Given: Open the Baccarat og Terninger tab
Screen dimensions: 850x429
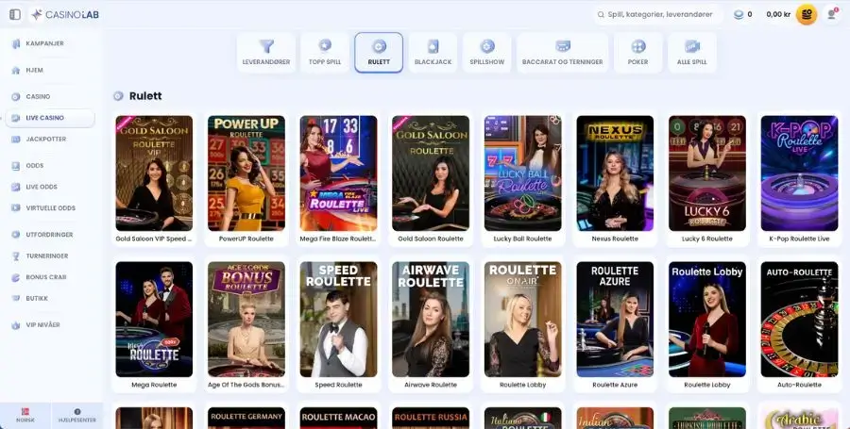Looking at the screenshot, I should tap(562, 53).
